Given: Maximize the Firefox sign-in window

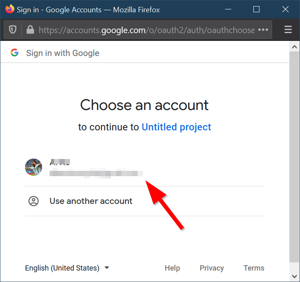Looking at the screenshot, I should tap(257, 9).
